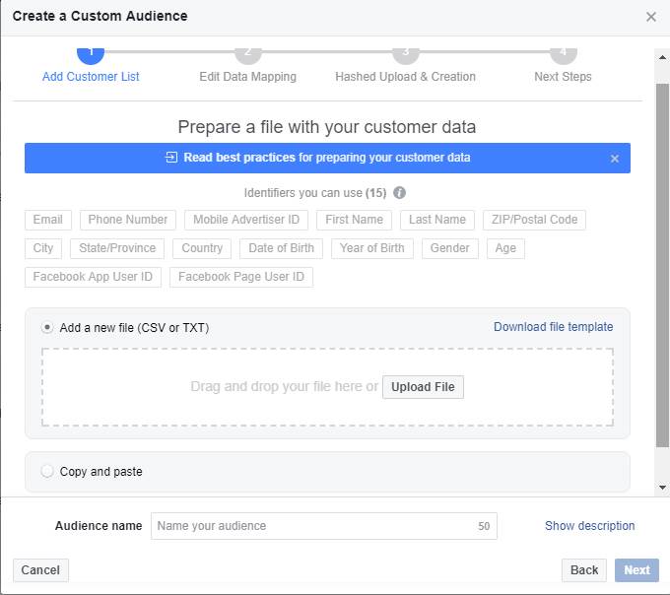This screenshot has height=595, width=670.
Task: Select the Copy and paste radio option
Action: point(47,472)
